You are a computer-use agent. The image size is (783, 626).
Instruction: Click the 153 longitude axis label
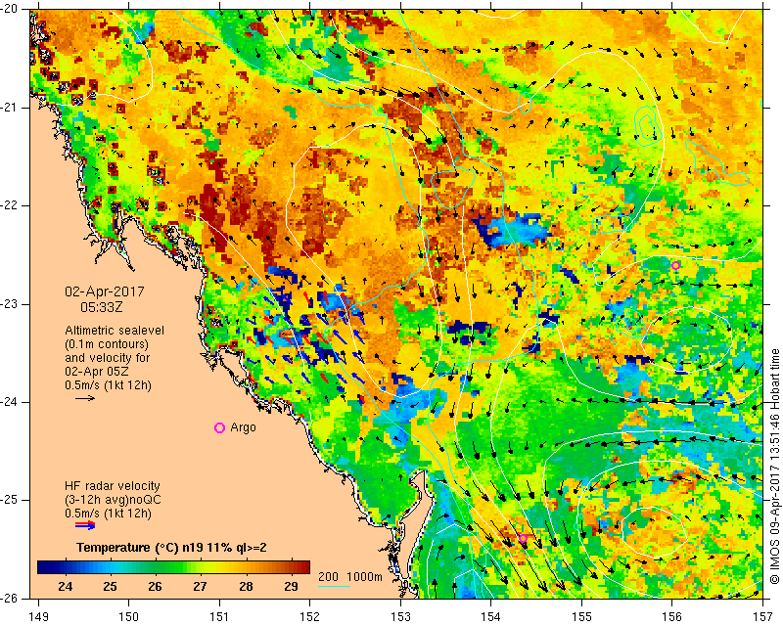point(400,616)
